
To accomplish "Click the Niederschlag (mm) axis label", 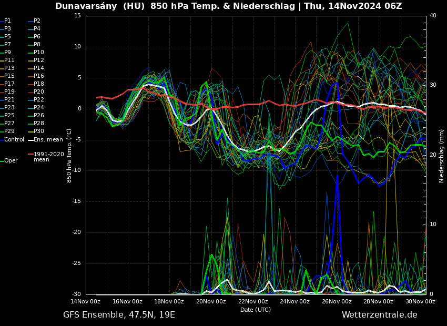I will [x=442, y=155].
